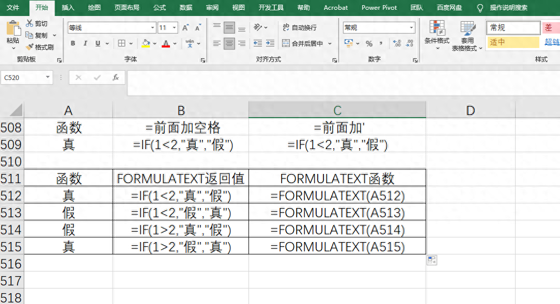Click the Name Box showing C520
This screenshot has width=560, height=304.
coord(23,77)
